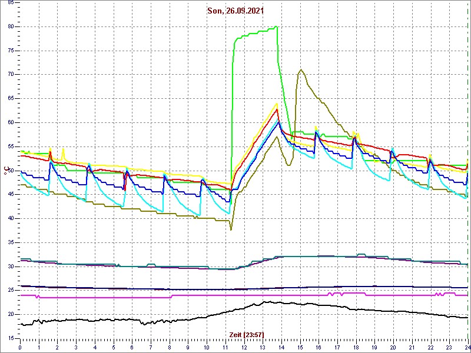This screenshot has width=471, height=353.
Task: Click hour "0" on the time axis
Action: coord(20,348)
